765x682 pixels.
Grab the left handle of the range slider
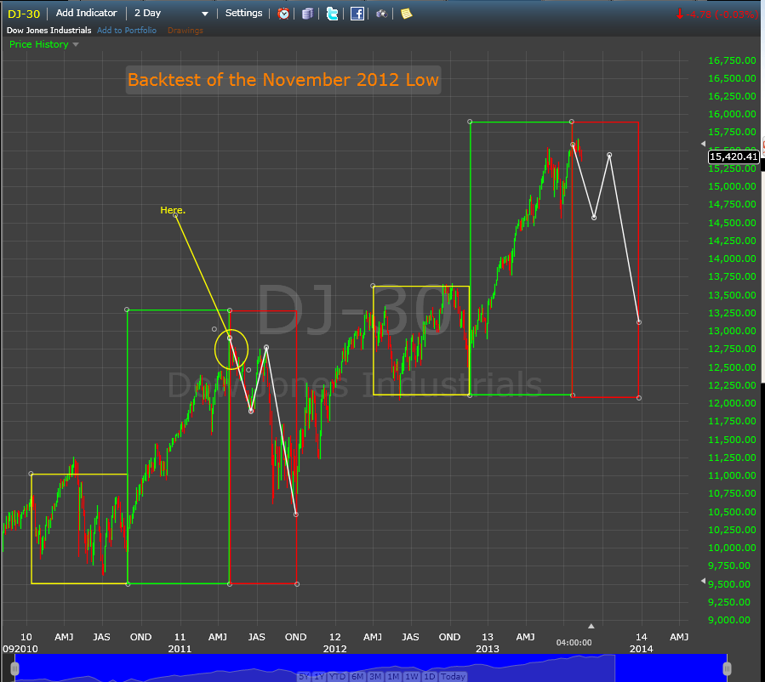(14, 669)
